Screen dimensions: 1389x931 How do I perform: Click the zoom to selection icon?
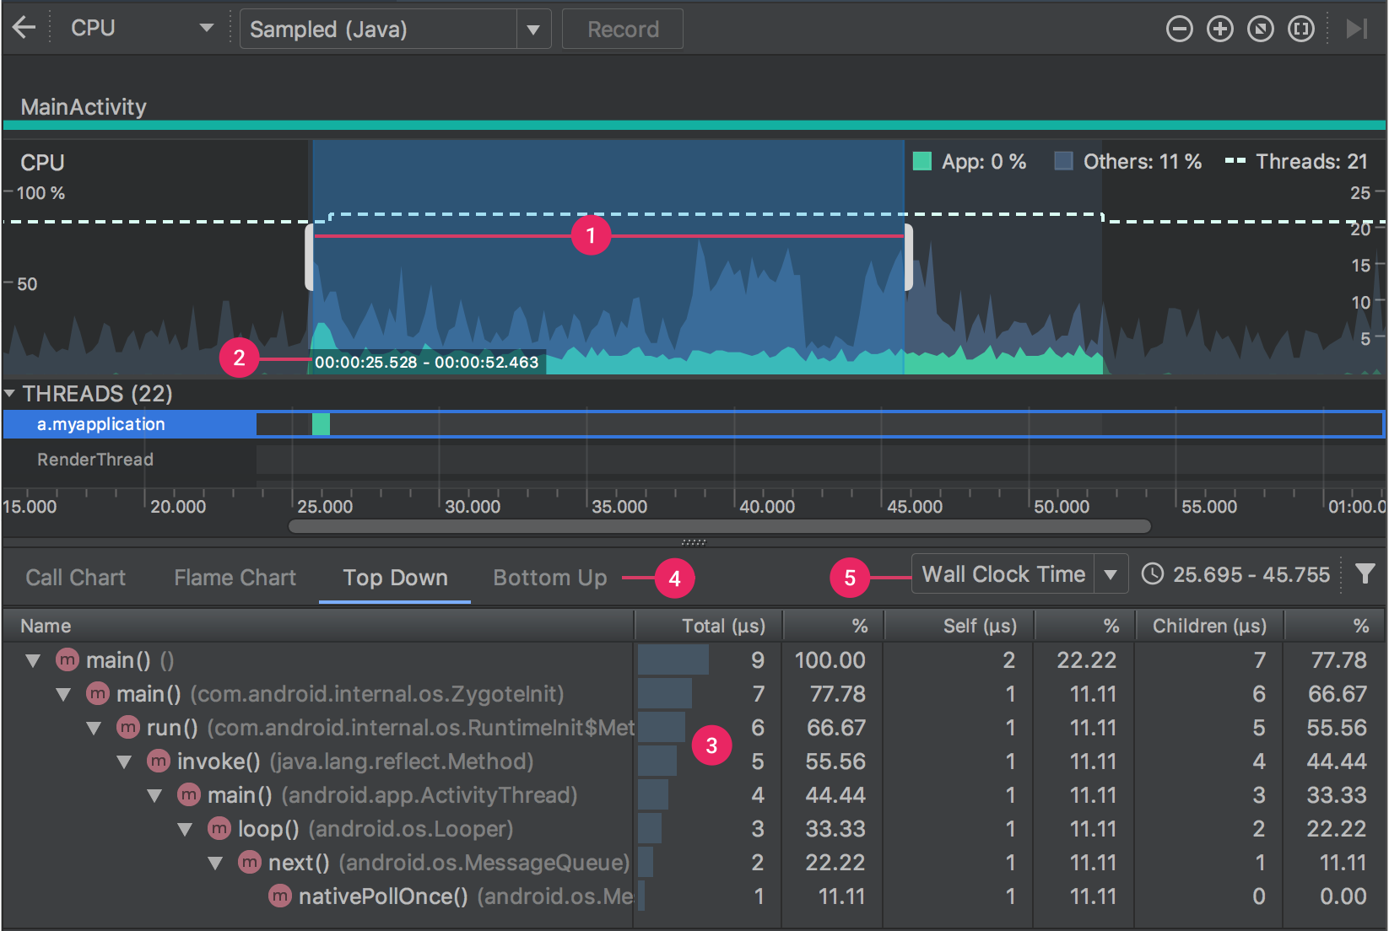(x=1300, y=28)
